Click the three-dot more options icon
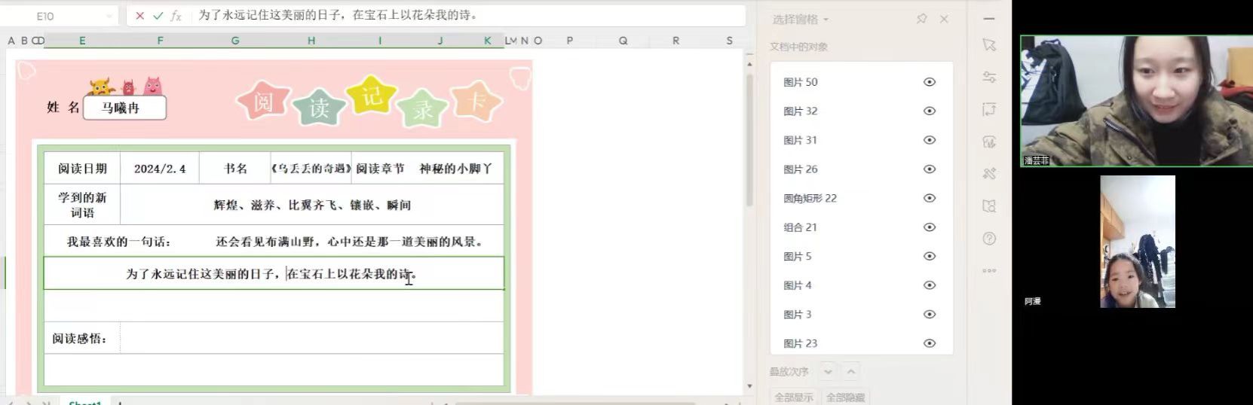1253x405 pixels. 989,270
